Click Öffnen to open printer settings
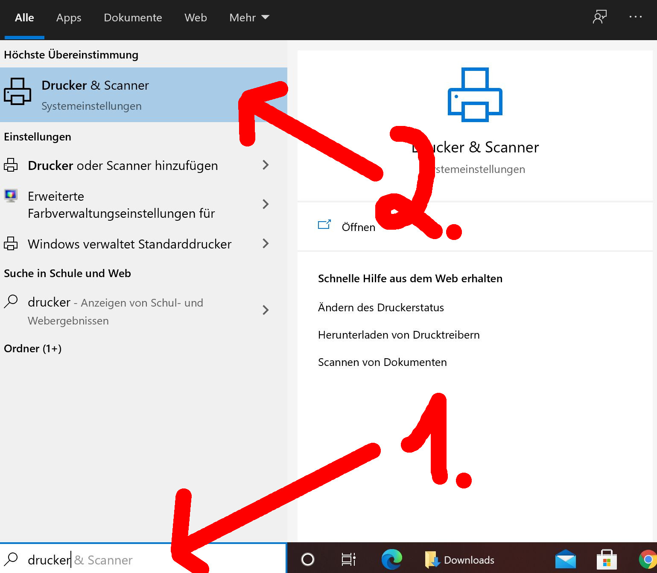Image resolution: width=657 pixels, height=573 pixels. (x=358, y=227)
